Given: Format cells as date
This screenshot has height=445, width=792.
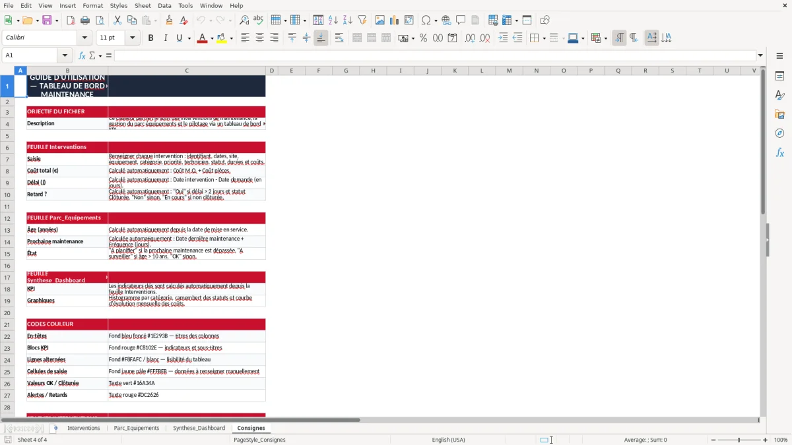Looking at the screenshot, I should pos(452,38).
